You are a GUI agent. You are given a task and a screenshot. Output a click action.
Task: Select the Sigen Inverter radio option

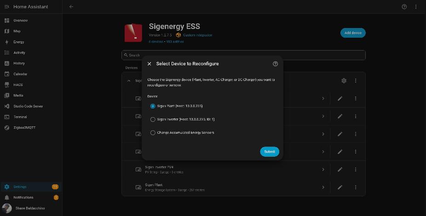pos(153,119)
